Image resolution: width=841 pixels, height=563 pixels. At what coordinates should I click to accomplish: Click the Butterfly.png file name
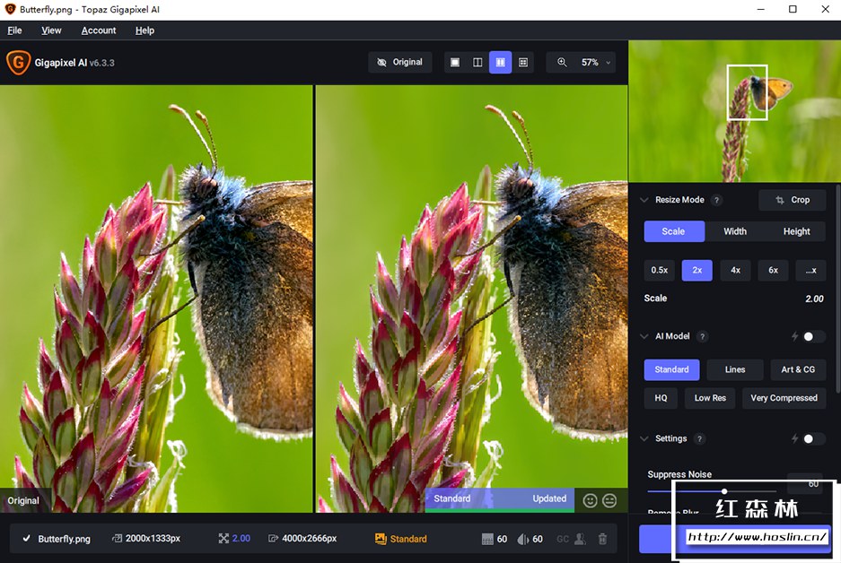click(64, 539)
